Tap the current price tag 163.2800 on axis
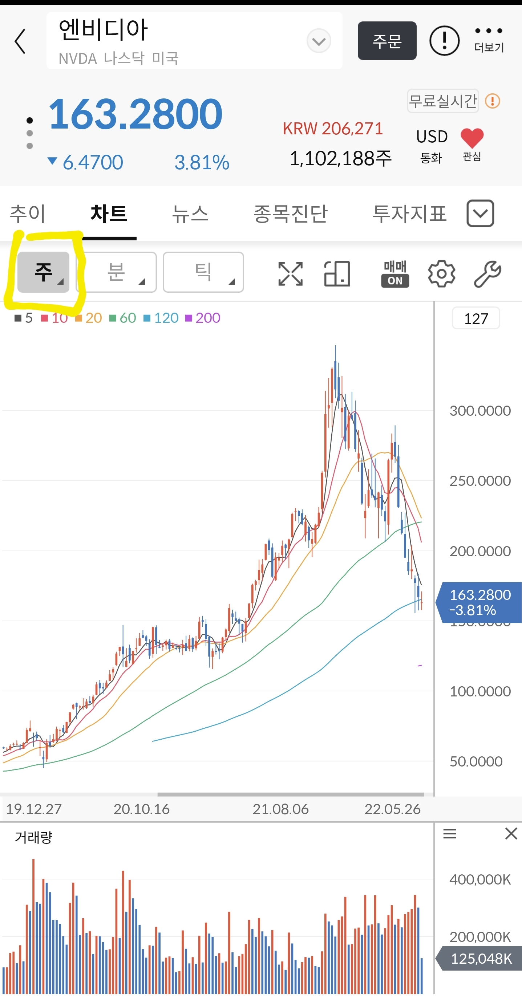Viewport: 522px width, 996px height. 479,602
